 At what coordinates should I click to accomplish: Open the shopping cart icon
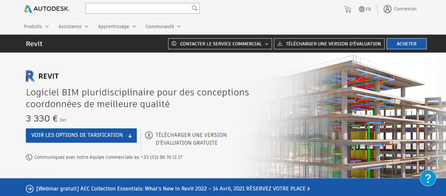[348, 9]
